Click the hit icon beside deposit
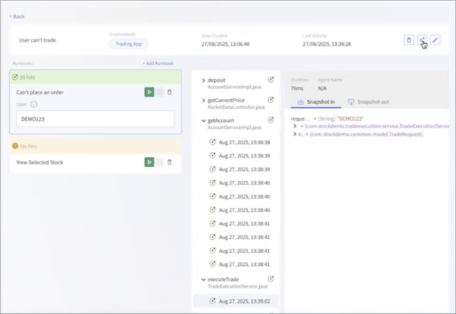The height and width of the screenshot is (314, 456). click(271, 80)
